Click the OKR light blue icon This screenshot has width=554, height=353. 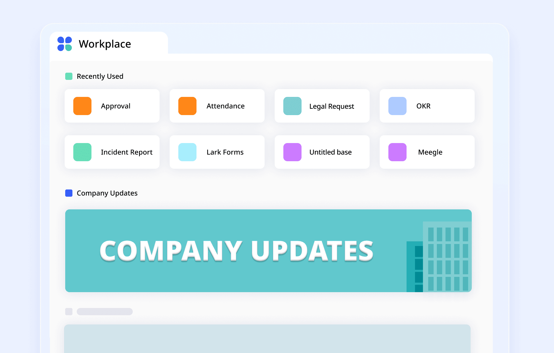tap(397, 106)
